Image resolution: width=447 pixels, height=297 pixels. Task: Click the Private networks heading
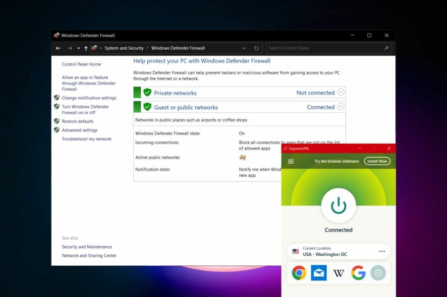point(176,93)
